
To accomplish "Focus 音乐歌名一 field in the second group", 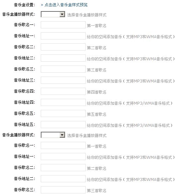I will [x=63, y=145].
